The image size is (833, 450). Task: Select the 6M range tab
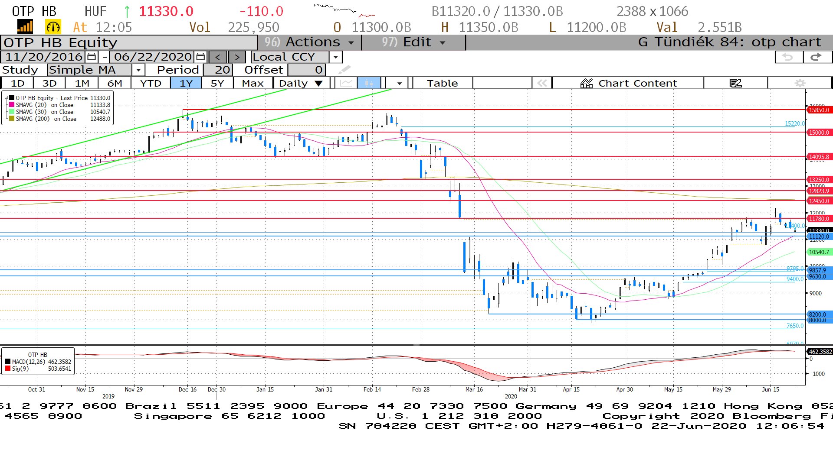coord(115,83)
